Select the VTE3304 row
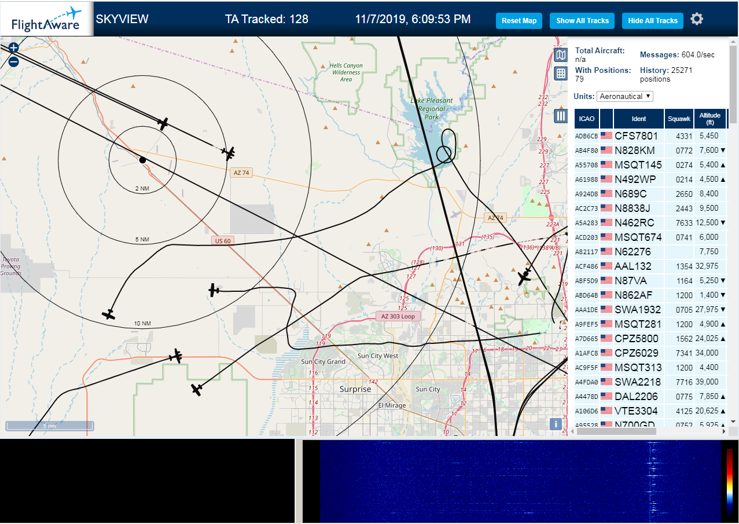This screenshot has width=739, height=524. (x=651, y=411)
